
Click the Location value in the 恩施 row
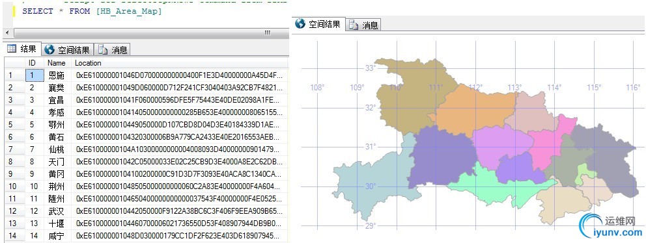pyautogui.click(x=180, y=75)
